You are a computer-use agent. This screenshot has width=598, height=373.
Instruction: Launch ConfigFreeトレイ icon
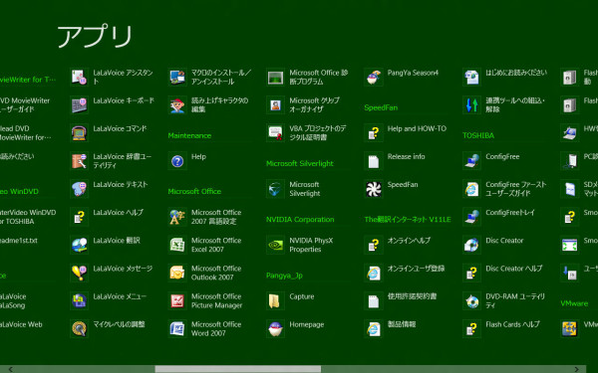pyautogui.click(x=471, y=217)
